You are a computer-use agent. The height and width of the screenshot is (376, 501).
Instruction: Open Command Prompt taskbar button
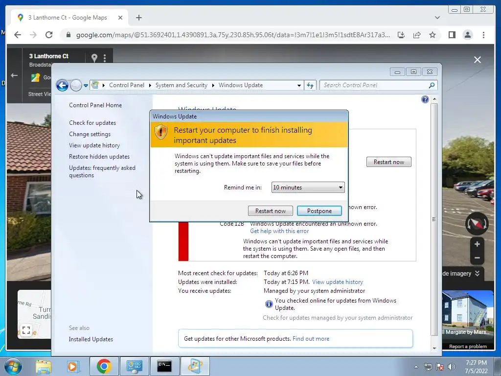[x=164, y=366]
